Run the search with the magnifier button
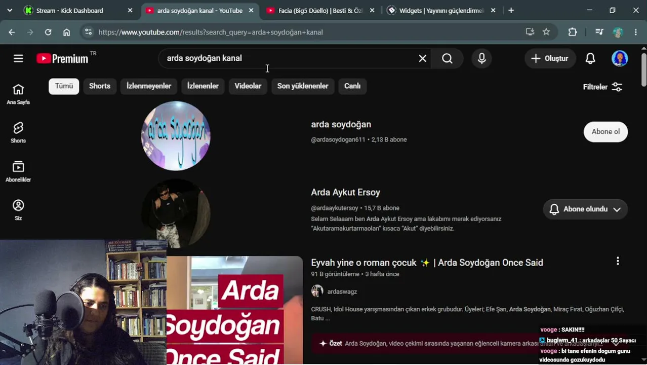647x365 pixels. pos(447,58)
